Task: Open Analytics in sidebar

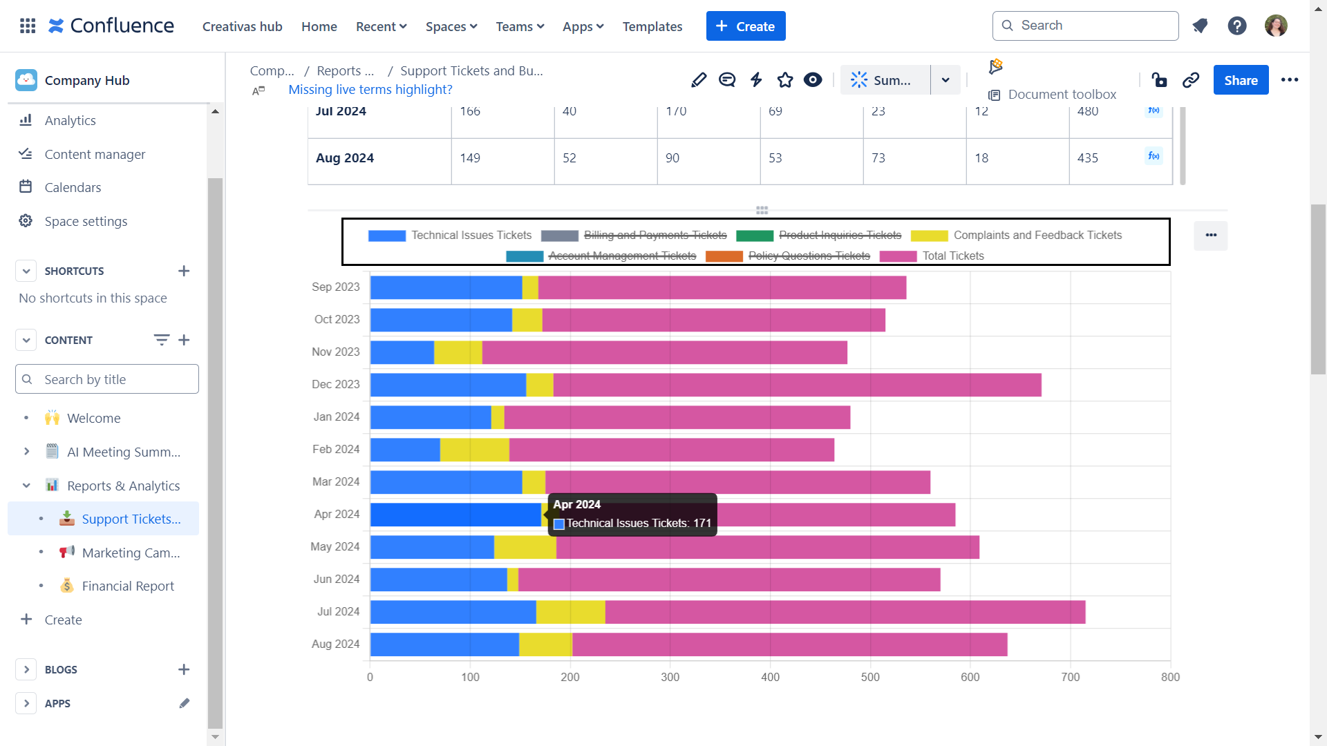Action: [70, 120]
